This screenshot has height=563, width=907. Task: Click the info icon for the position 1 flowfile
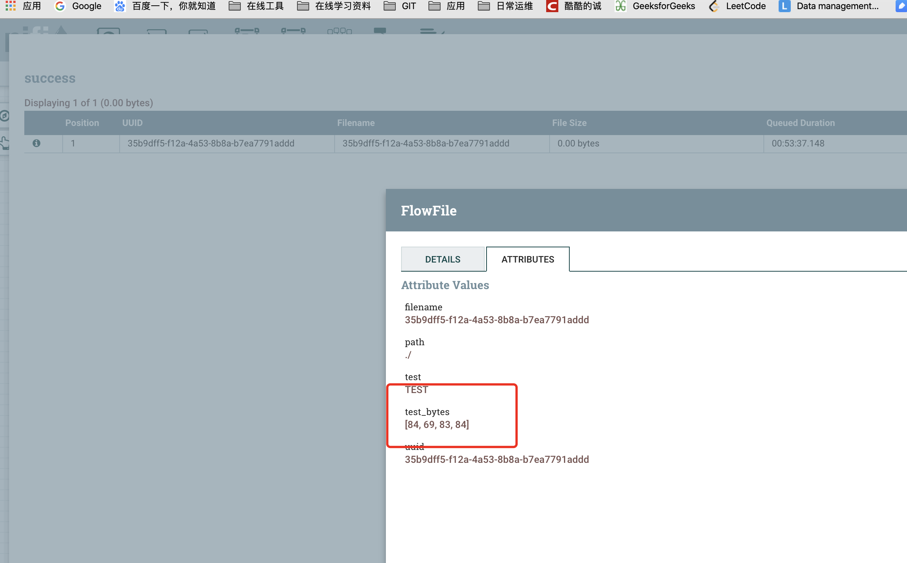click(x=36, y=143)
